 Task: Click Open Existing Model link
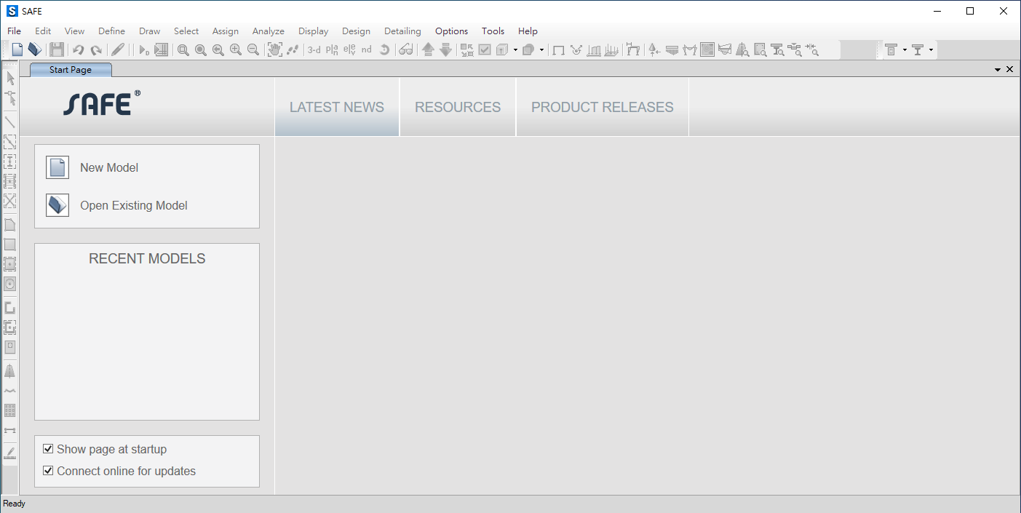(x=134, y=205)
